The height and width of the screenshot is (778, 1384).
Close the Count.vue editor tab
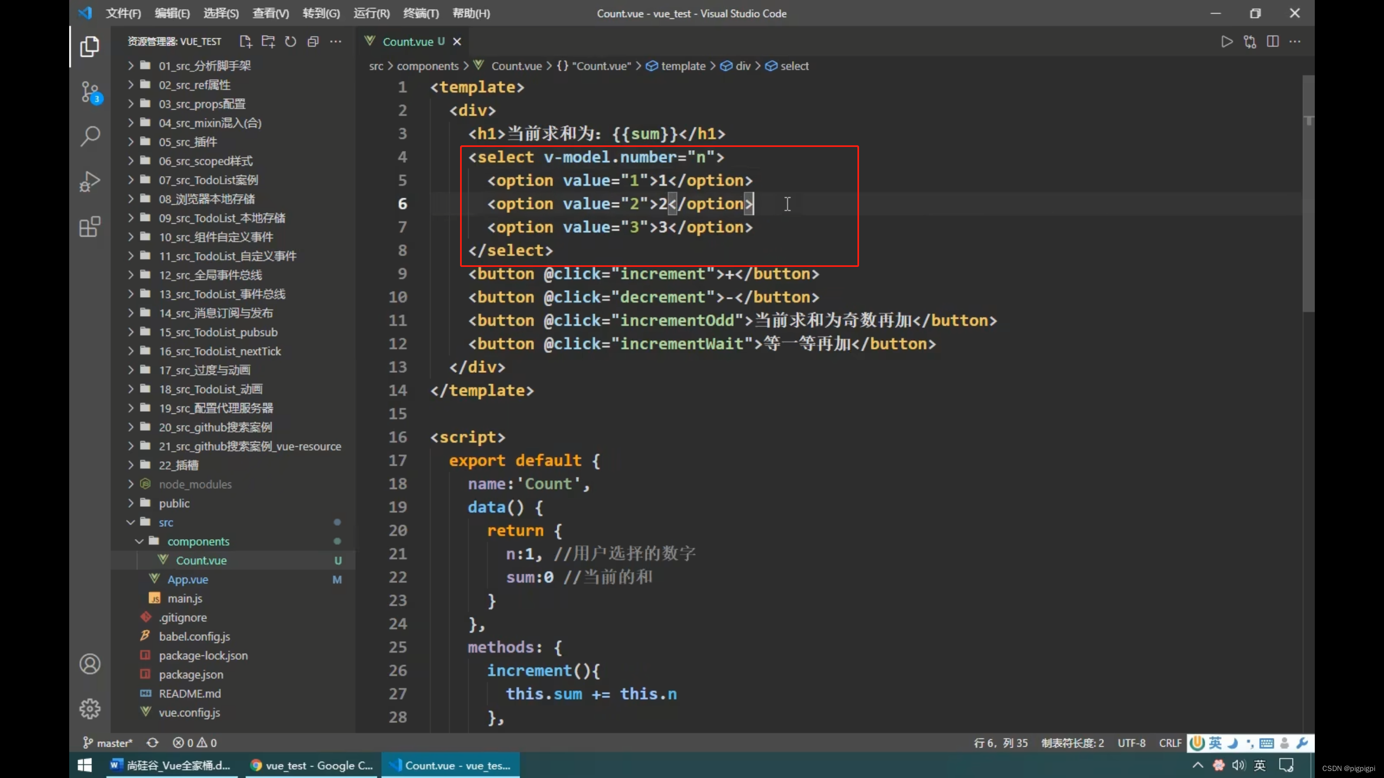click(457, 42)
